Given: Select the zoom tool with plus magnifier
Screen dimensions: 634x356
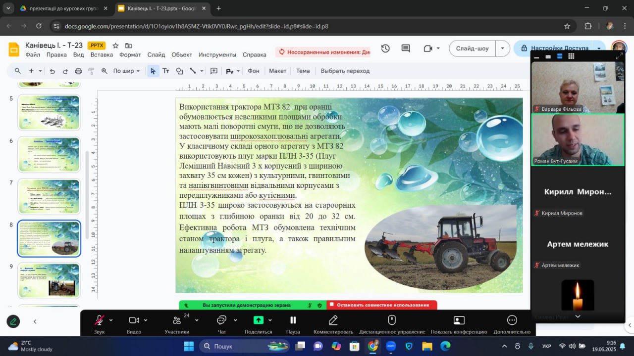Looking at the screenshot, I should coord(104,71).
